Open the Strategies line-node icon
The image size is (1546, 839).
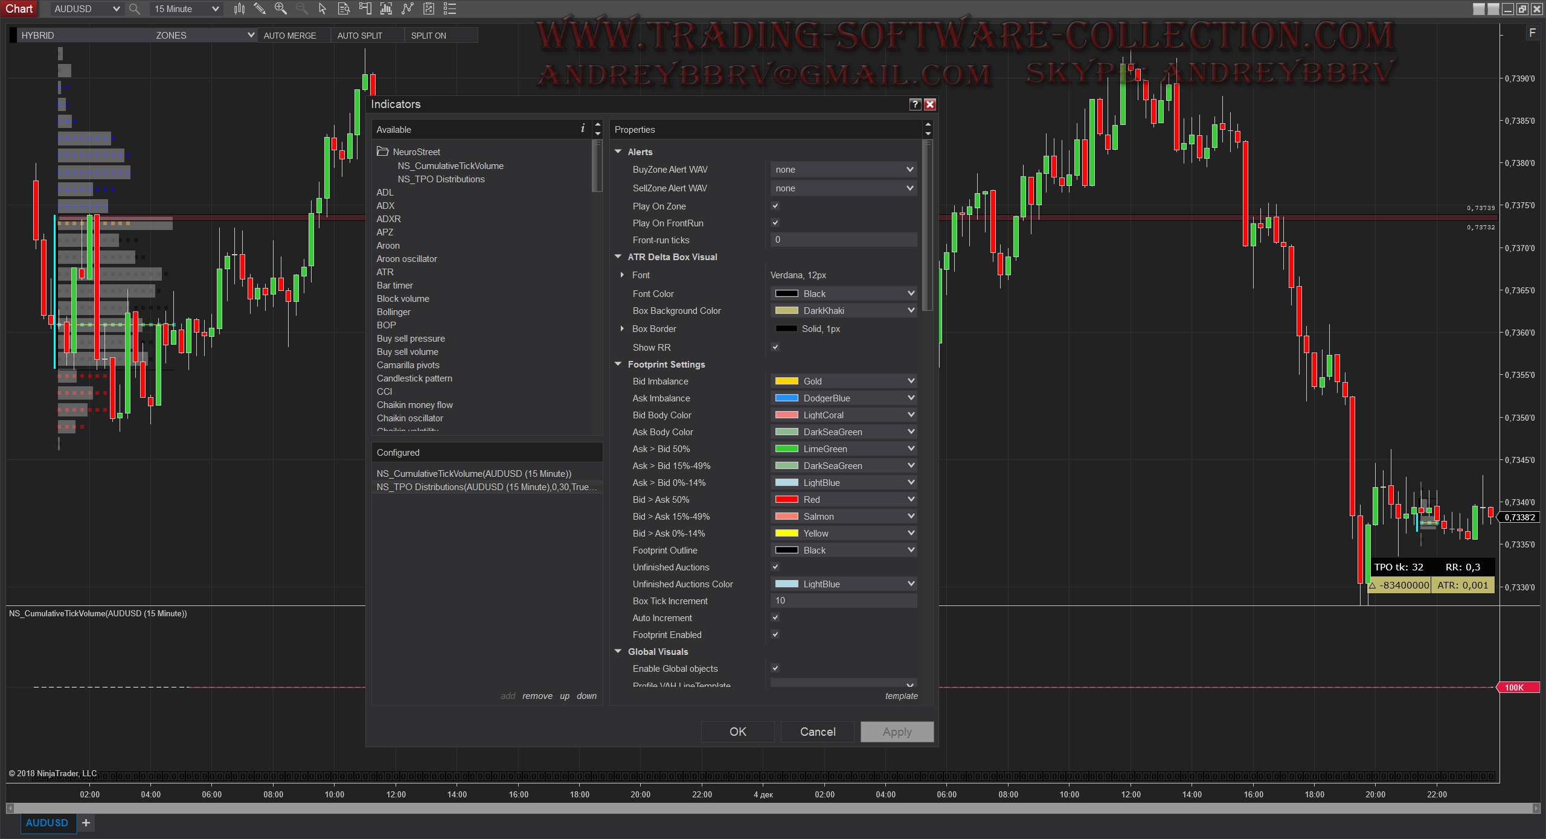(x=408, y=8)
